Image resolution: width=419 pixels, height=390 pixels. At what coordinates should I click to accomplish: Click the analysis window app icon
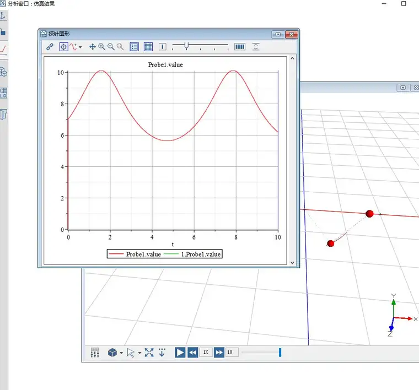2,3
